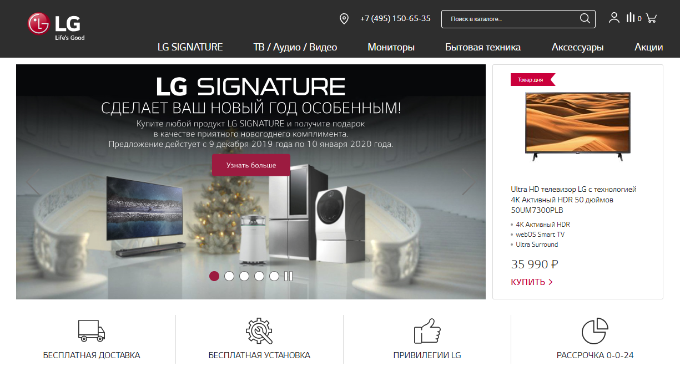Click the КУПИТЬ link
This screenshot has height=387, width=680.
(x=532, y=282)
